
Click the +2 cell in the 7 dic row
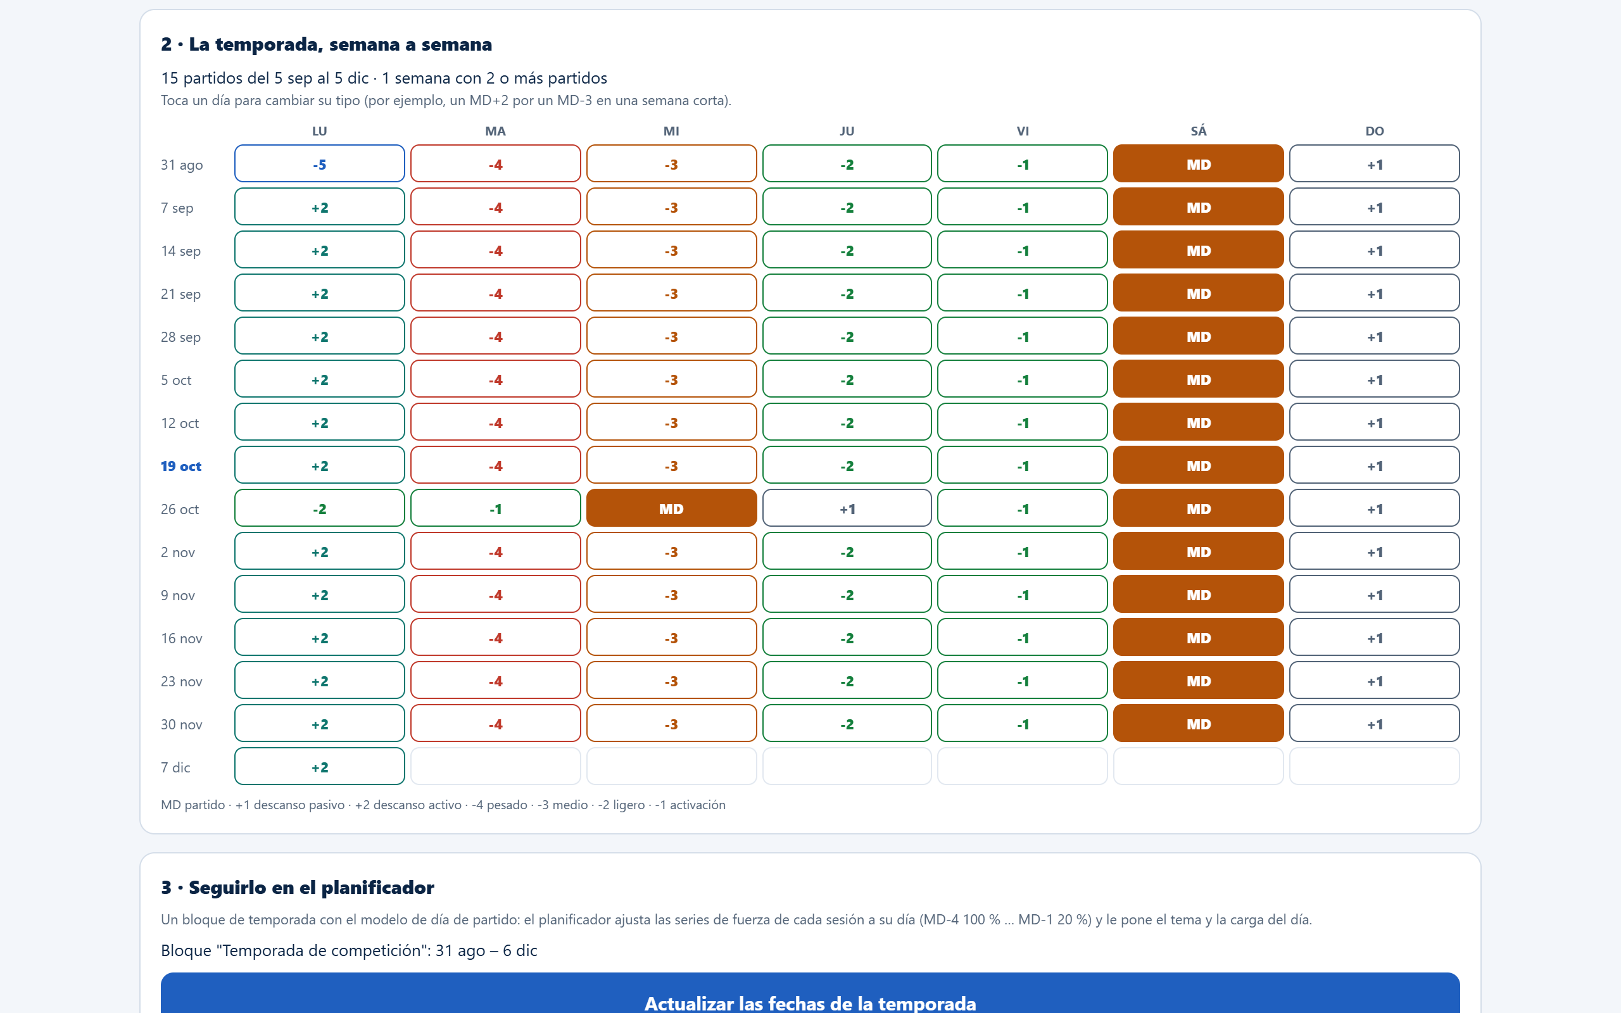[x=320, y=767]
